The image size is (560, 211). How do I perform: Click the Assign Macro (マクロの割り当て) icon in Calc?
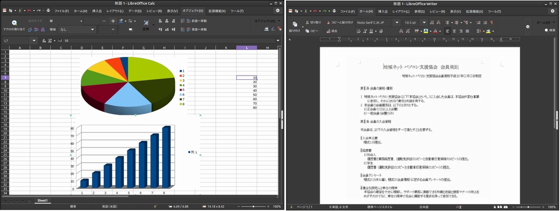pos(14,22)
